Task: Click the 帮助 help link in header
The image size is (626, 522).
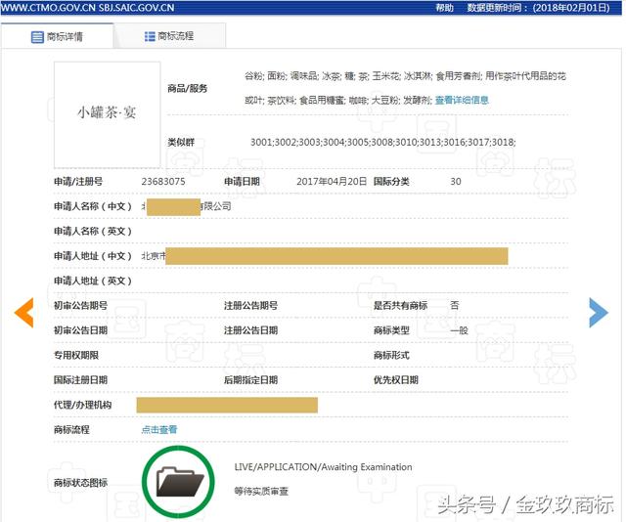Action: coord(444,8)
